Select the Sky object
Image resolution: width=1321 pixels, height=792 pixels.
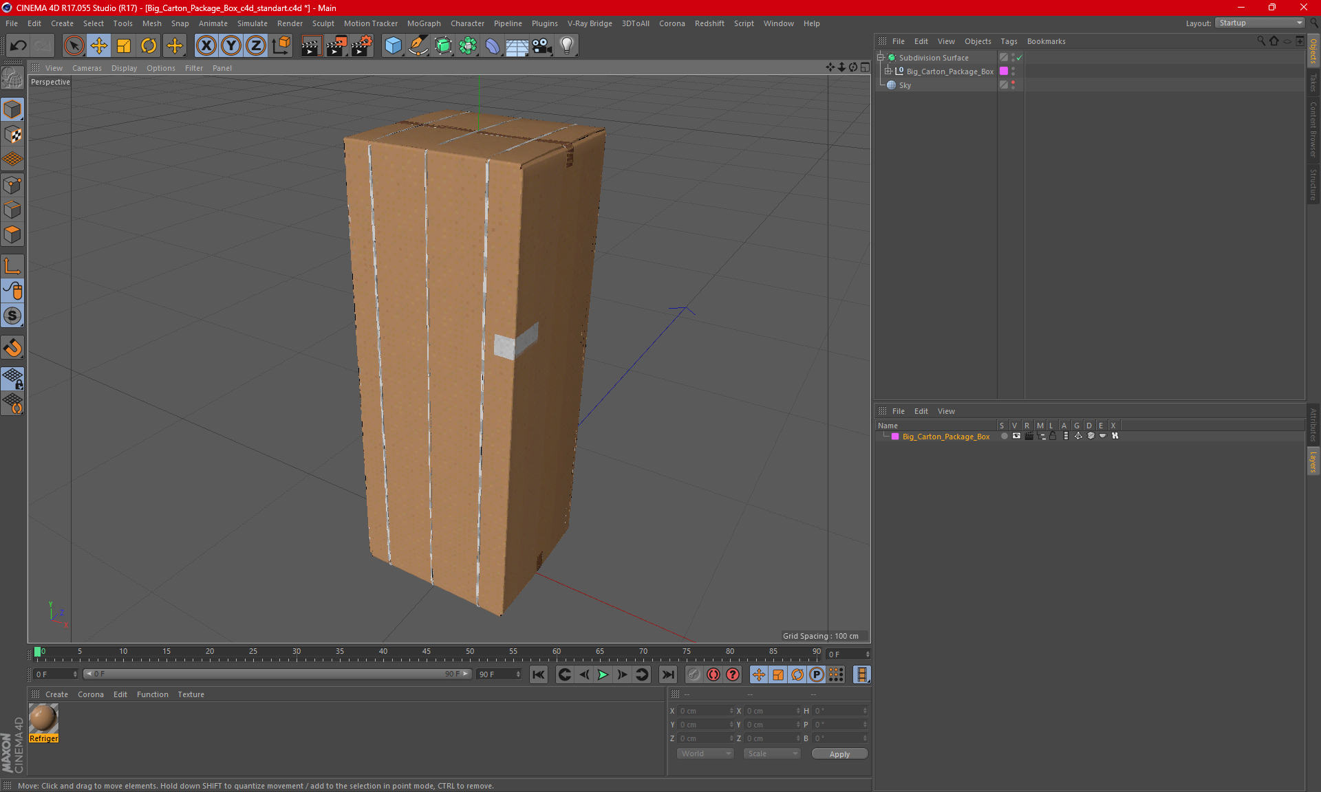[x=905, y=85]
